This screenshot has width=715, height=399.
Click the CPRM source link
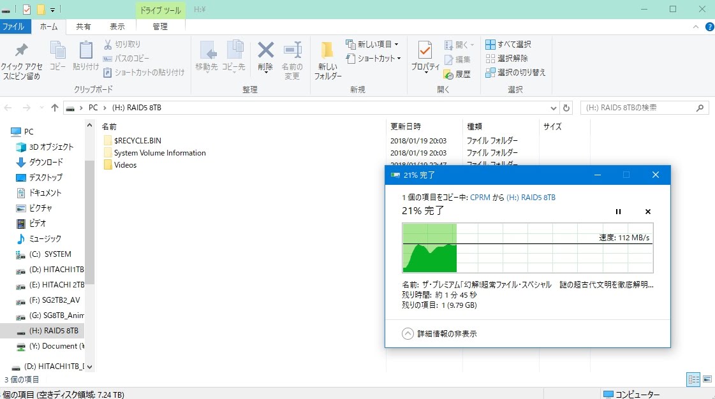480,198
